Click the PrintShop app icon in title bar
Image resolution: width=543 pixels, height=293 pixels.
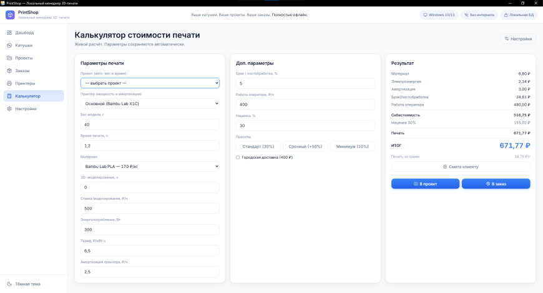(2, 3)
